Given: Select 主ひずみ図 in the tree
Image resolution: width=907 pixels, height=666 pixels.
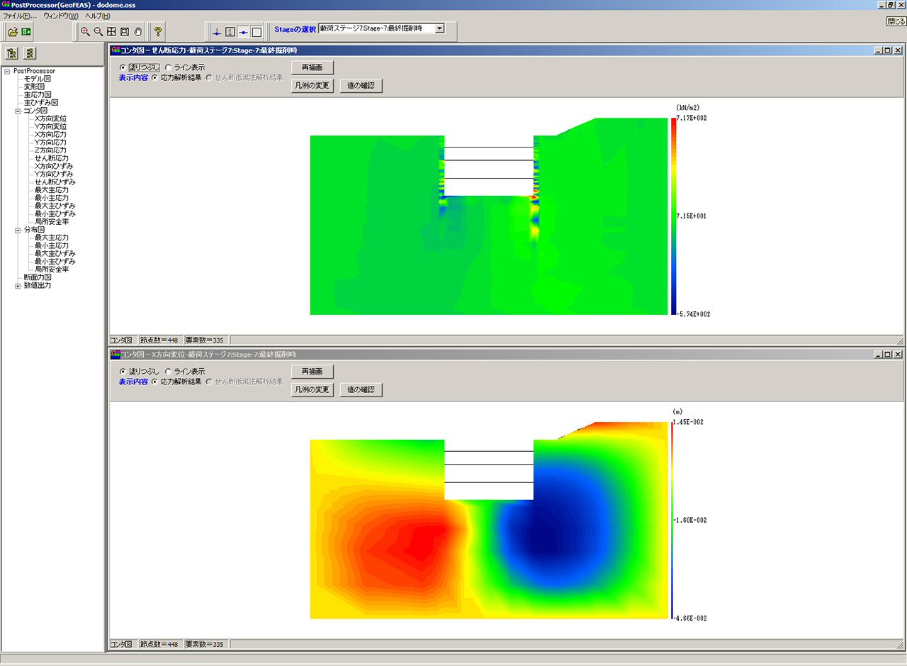Looking at the screenshot, I should click(x=41, y=103).
